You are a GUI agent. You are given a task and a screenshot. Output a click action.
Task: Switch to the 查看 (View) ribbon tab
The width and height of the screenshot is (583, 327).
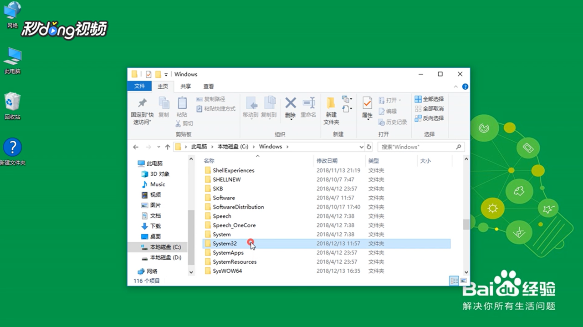click(209, 86)
